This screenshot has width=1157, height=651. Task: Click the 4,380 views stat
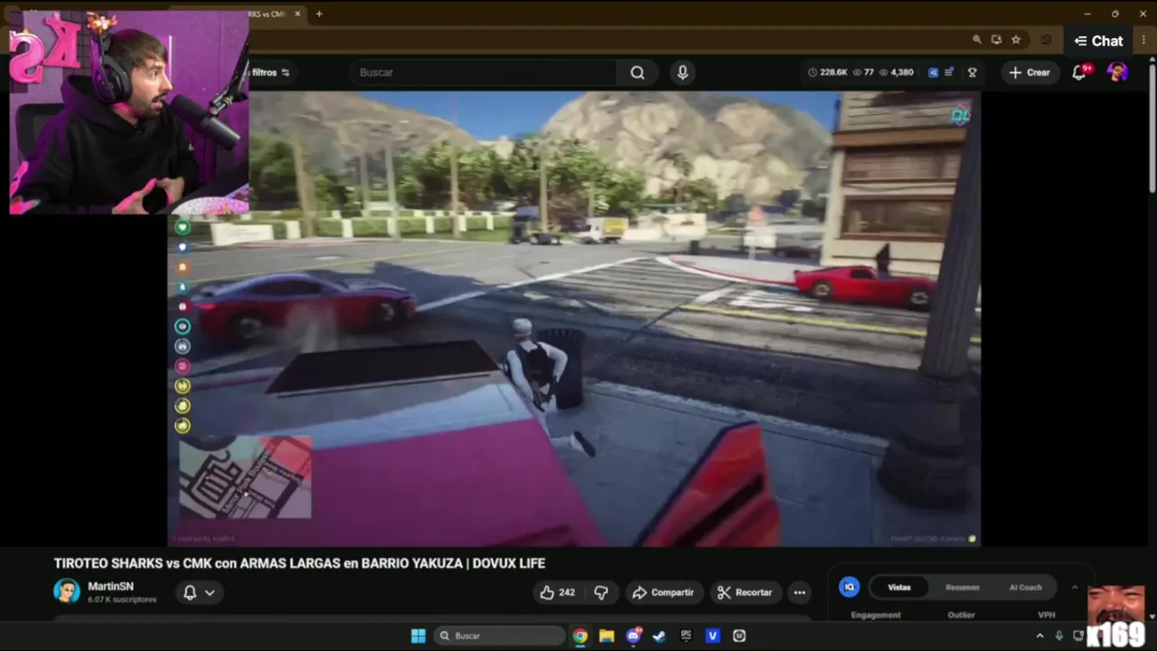[896, 72]
